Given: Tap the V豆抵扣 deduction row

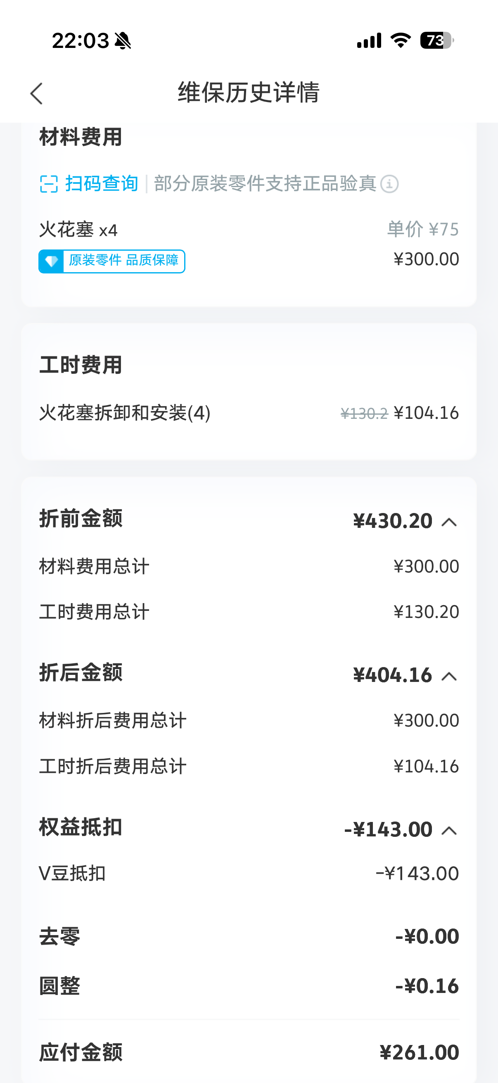Looking at the screenshot, I should point(248,873).
